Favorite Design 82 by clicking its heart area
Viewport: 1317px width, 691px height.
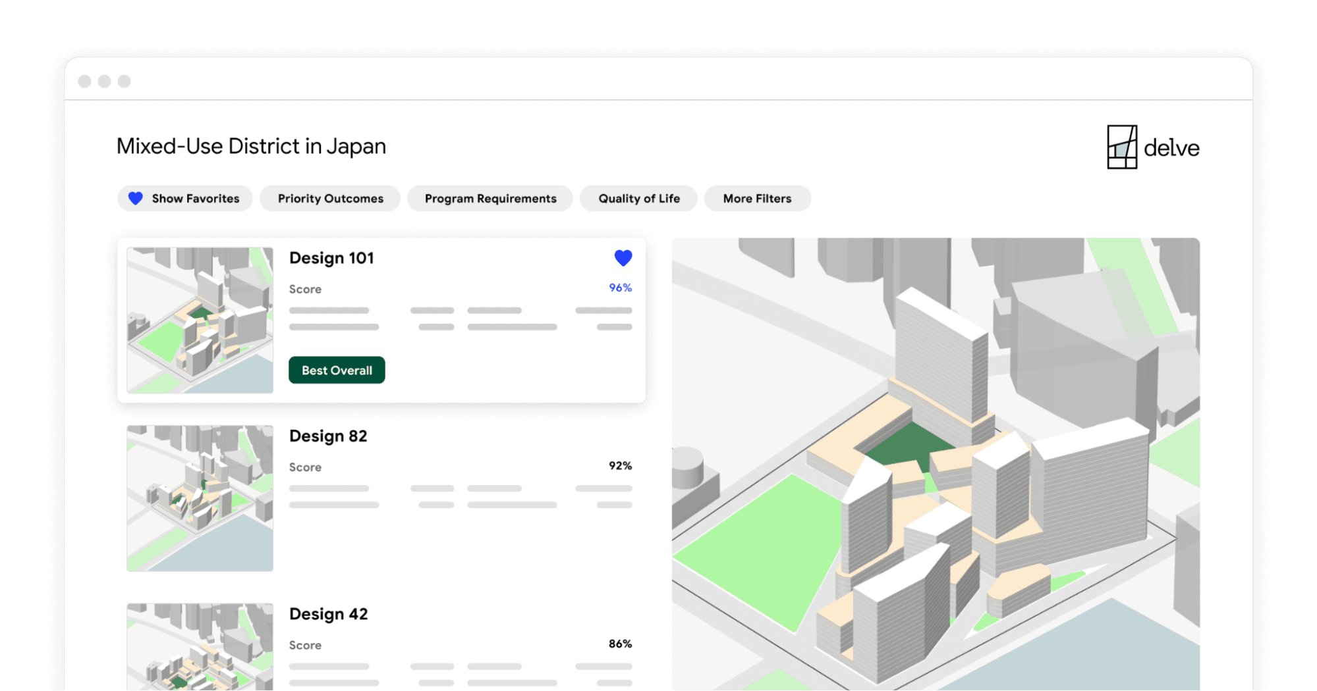(x=622, y=436)
